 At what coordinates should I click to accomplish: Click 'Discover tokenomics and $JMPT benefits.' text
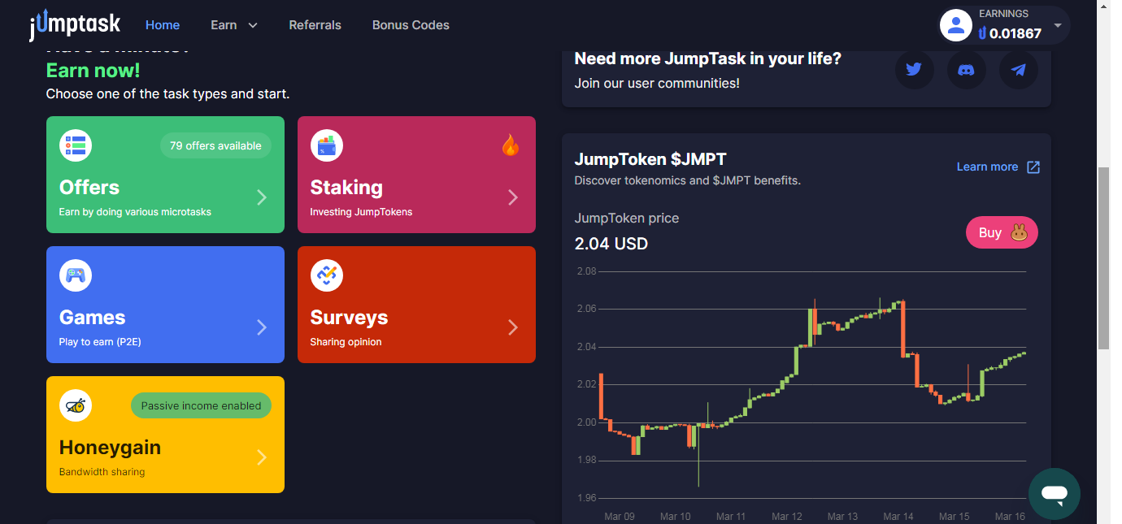(688, 180)
